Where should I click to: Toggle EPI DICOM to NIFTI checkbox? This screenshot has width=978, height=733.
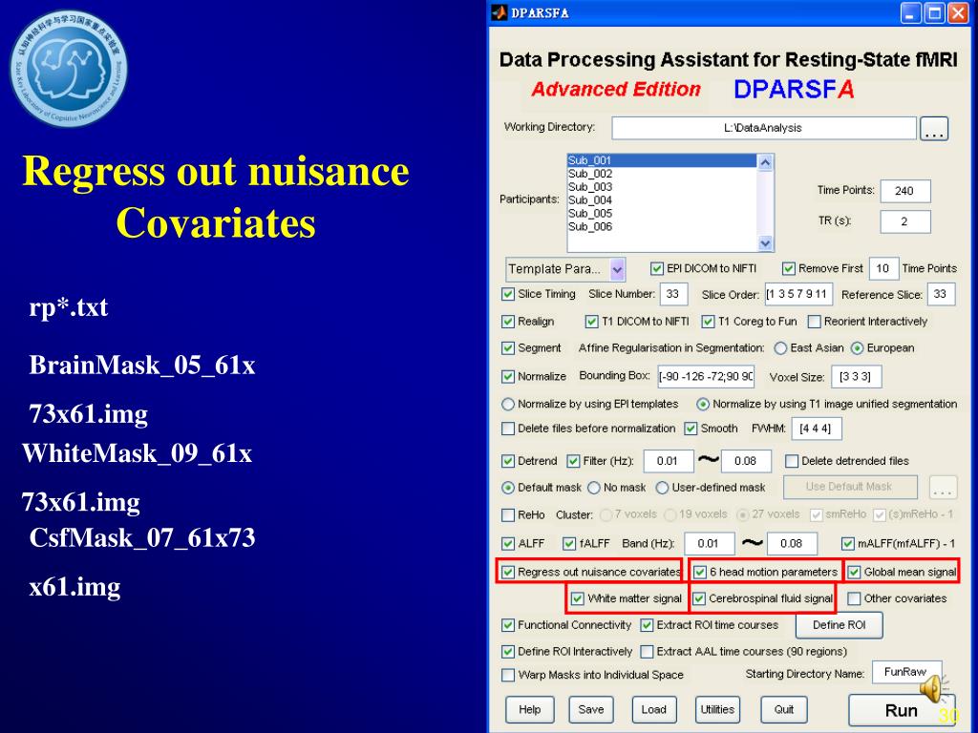pos(656,268)
